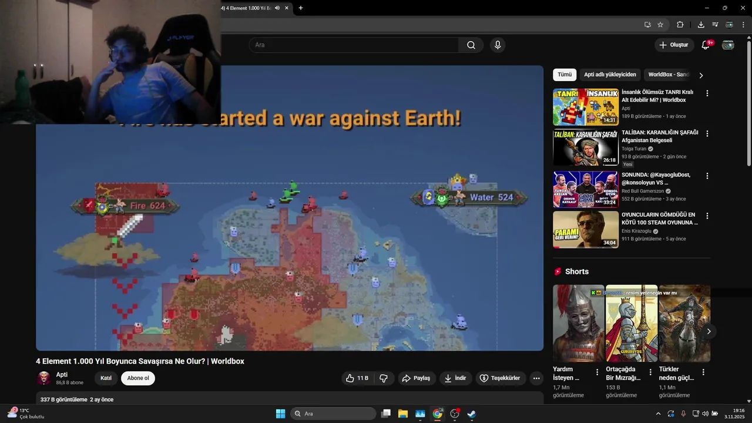752x423 pixels.
Task: Open a new browser tab
Action: [x=301, y=8]
